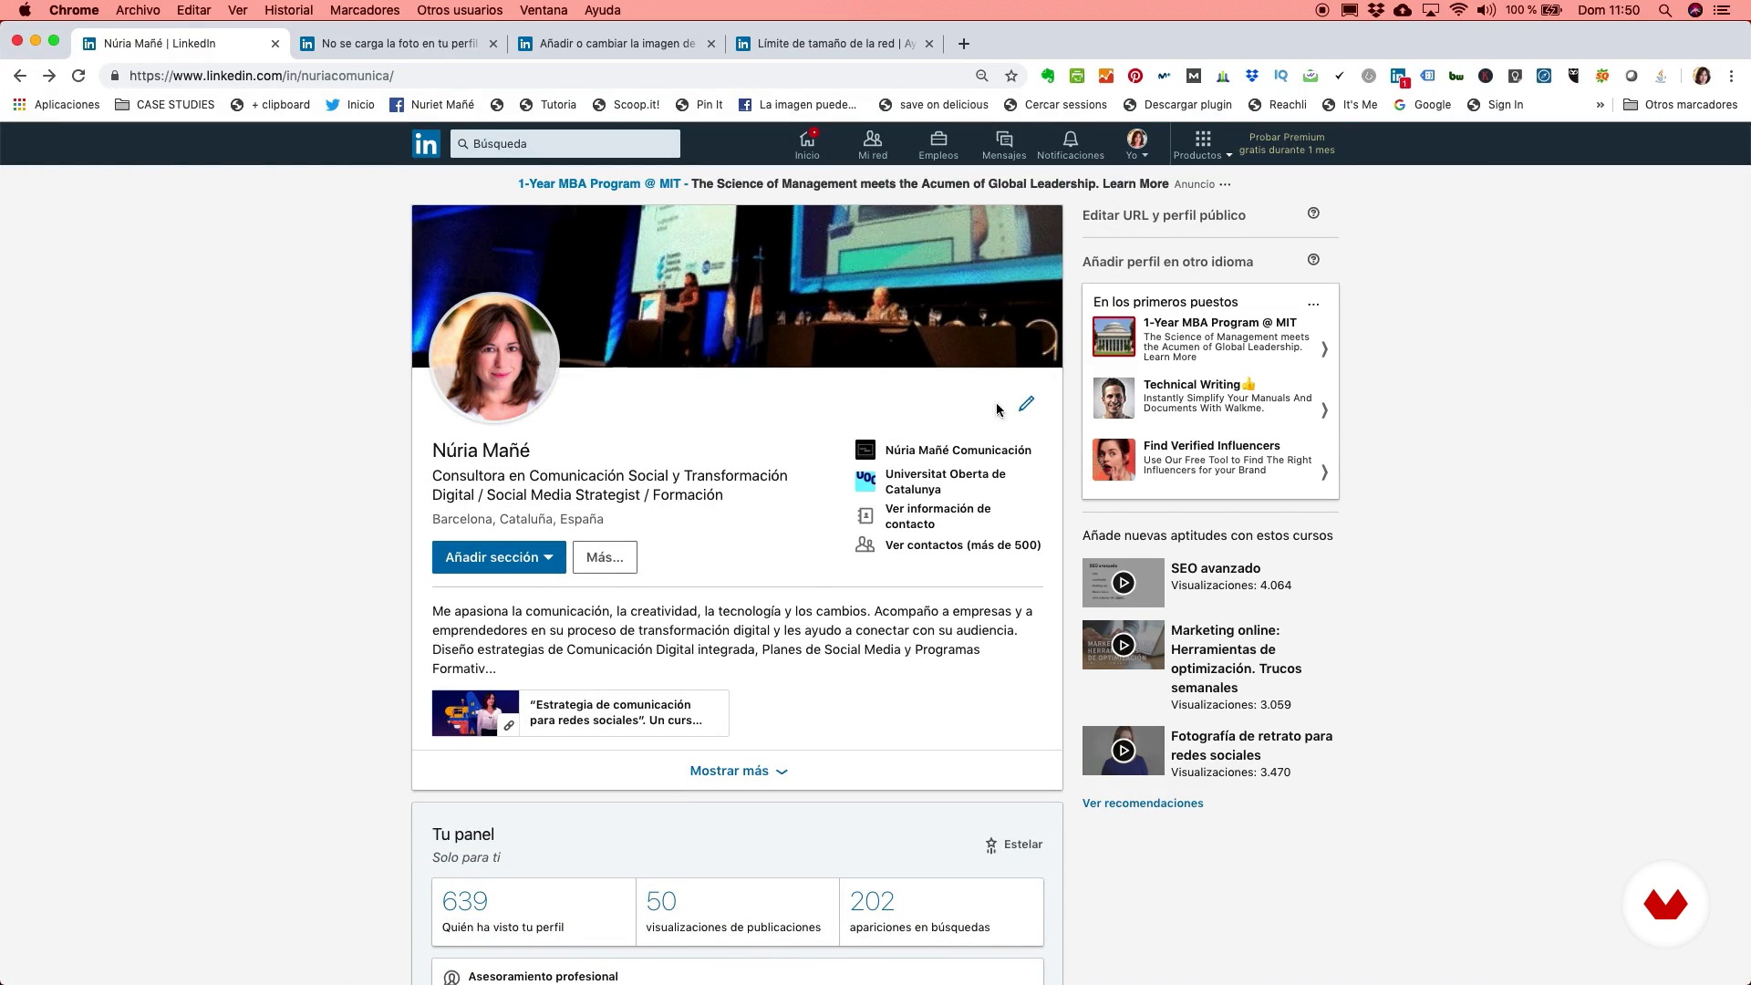Image resolution: width=1751 pixels, height=985 pixels.
Task: Bookmark this page with star icon
Action: click(x=1010, y=76)
